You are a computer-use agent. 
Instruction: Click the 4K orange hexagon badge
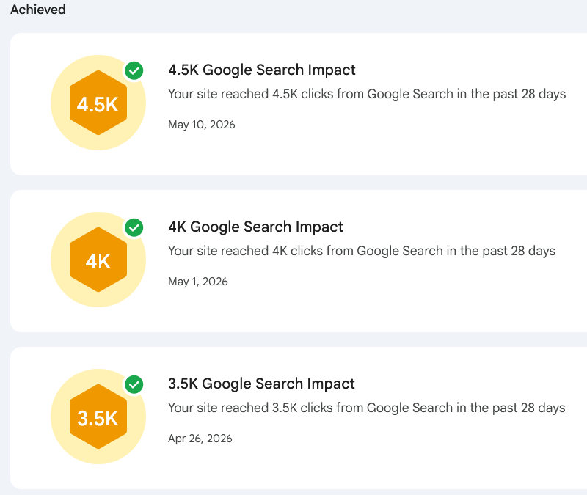[x=98, y=260]
